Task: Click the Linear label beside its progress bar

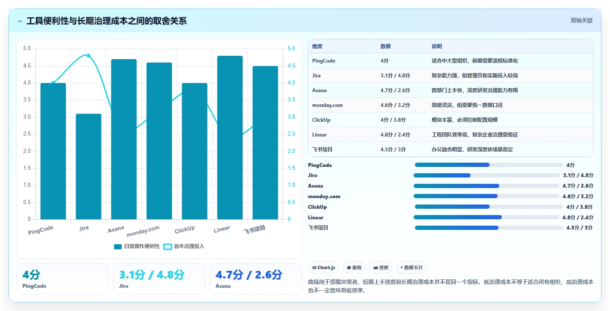Action: [316, 218]
